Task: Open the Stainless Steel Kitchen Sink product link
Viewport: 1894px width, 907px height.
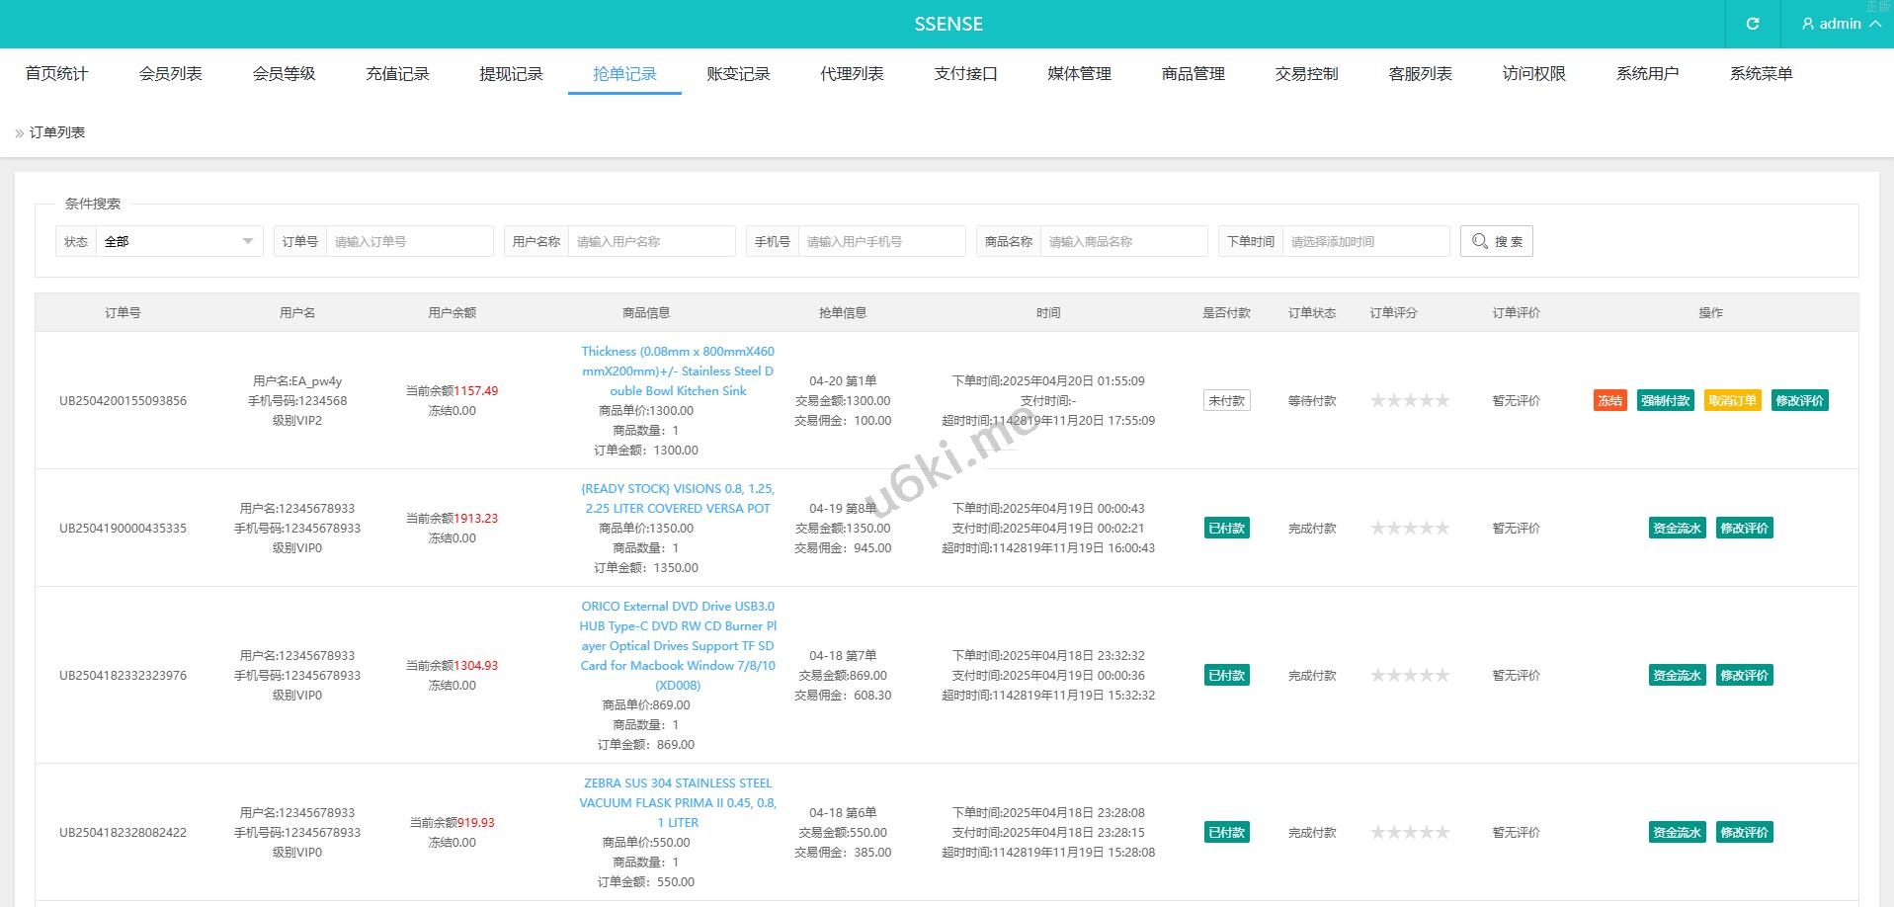Action: pyautogui.click(x=678, y=371)
